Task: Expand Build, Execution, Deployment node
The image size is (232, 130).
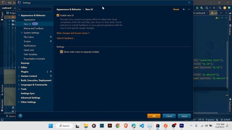Action: point(19,80)
